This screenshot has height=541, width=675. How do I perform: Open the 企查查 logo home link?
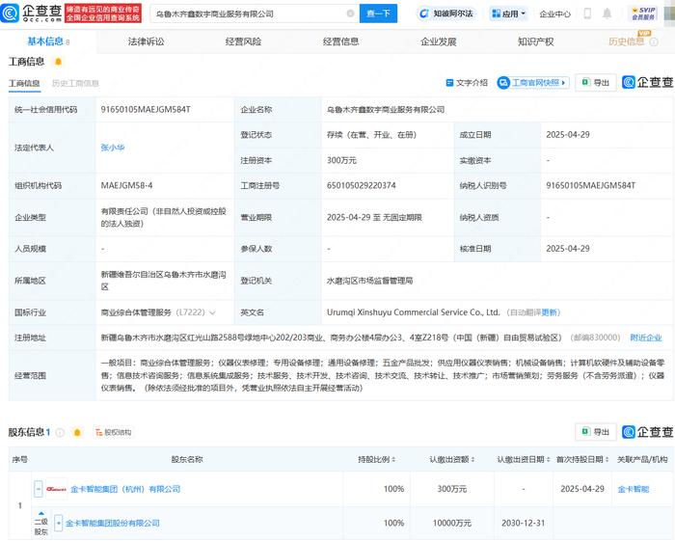(31, 13)
